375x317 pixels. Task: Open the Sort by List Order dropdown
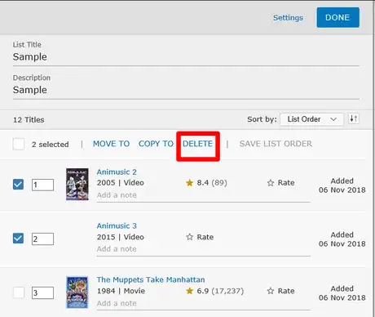[x=311, y=119]
